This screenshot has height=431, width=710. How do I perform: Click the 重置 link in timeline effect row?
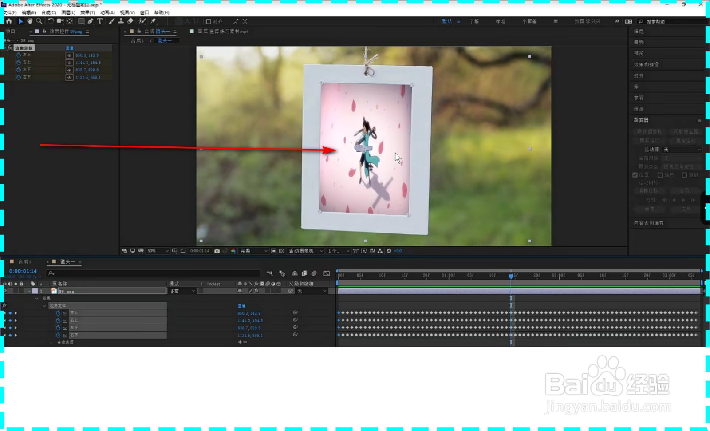pyautogui.click(x=241, y=306)
